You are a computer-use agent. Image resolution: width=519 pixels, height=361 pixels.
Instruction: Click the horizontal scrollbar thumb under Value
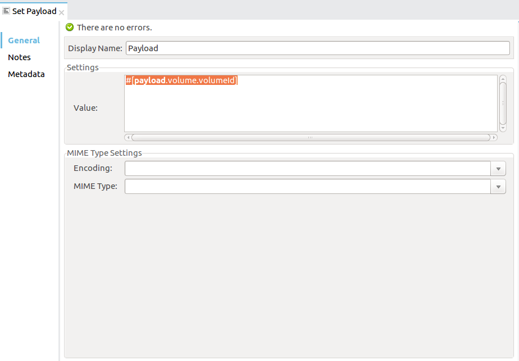[310, 137]
